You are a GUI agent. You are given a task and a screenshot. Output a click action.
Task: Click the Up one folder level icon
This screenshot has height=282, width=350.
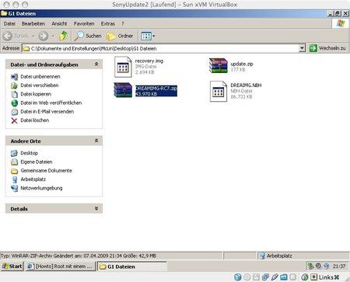tap(63, 36)
